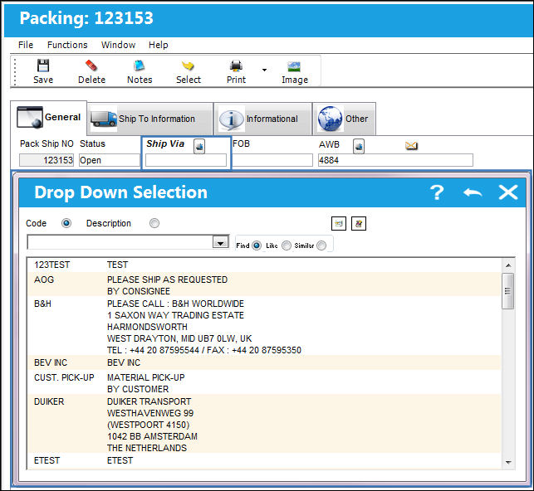Click the Delete eraser icon

(91, 66)
